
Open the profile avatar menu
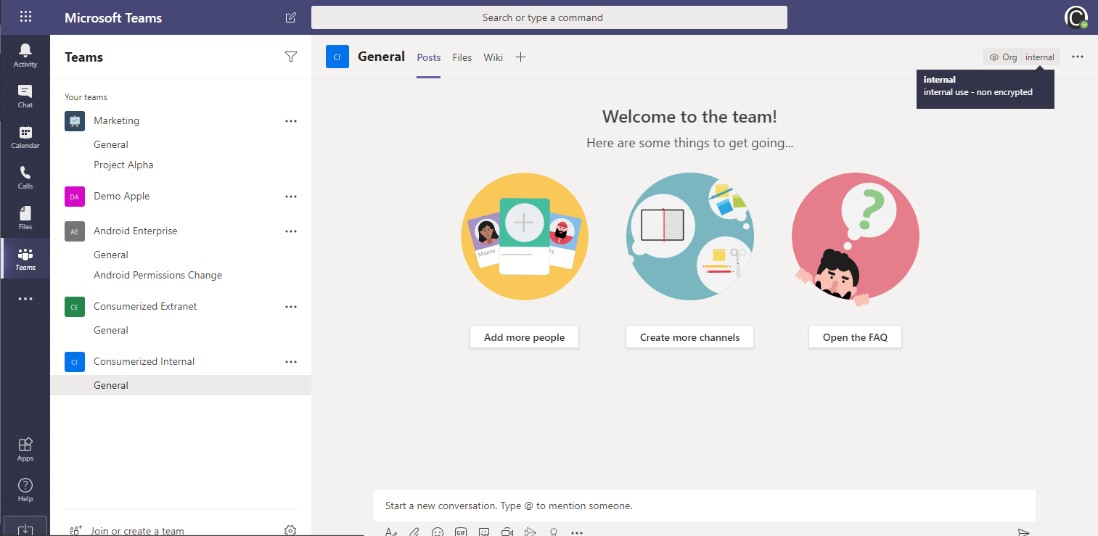point(1076,17)
